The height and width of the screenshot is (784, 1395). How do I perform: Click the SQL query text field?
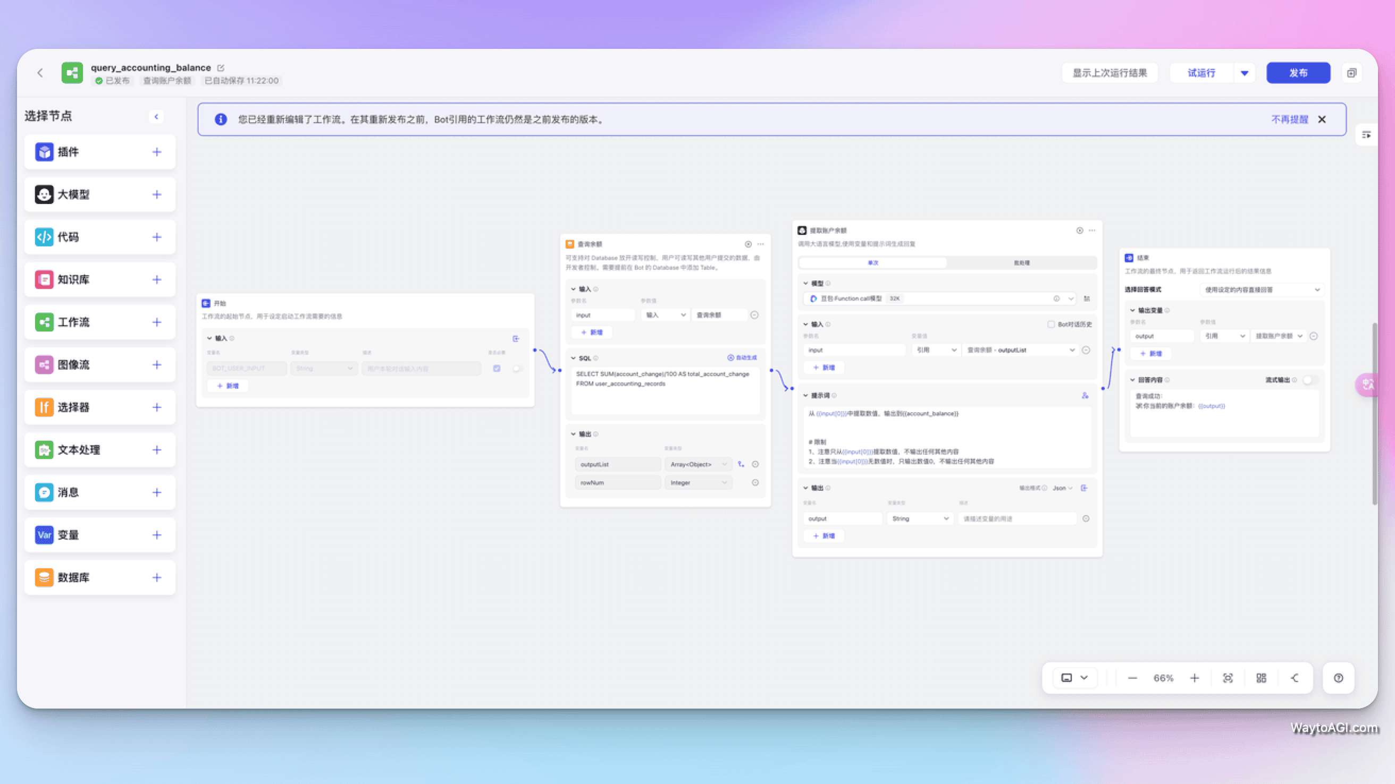pyautogui.click(x=665, y=390)
